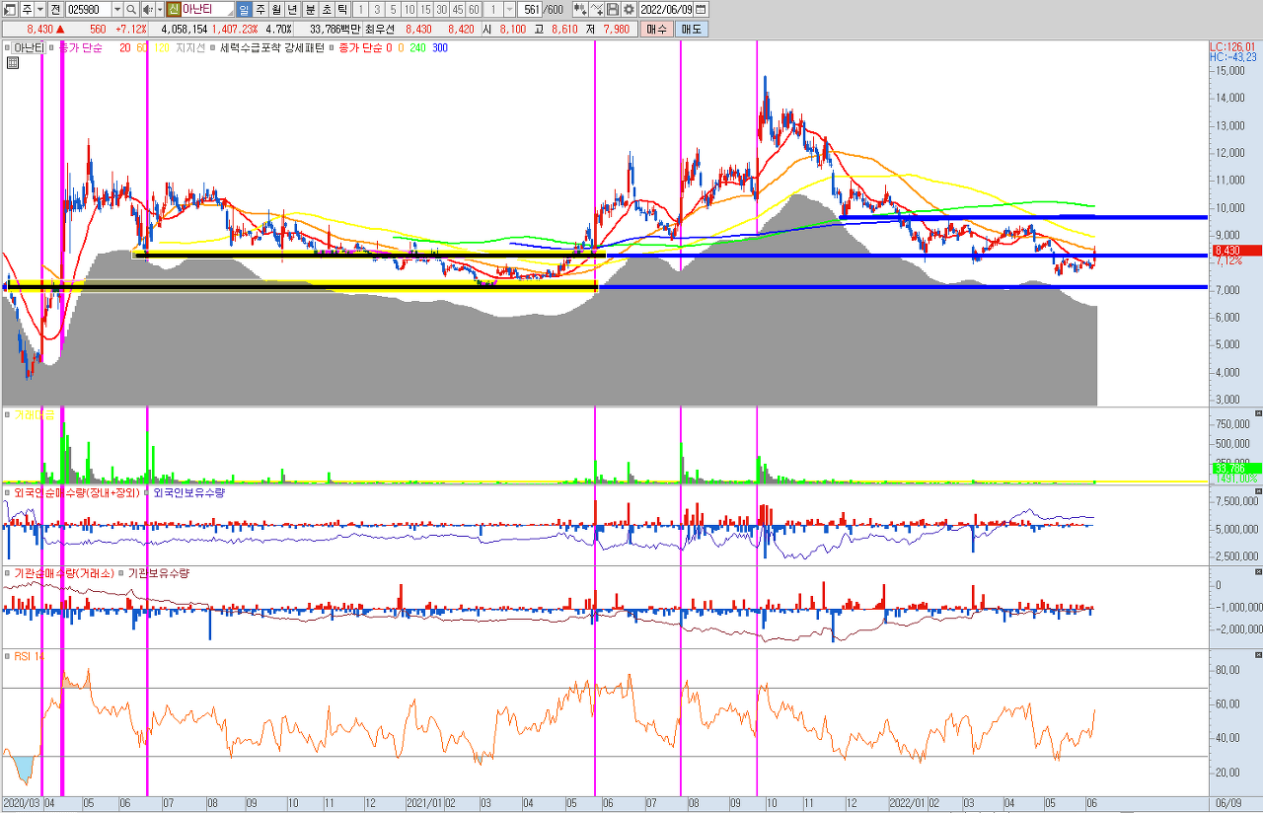
Task: Open dropdown arrow next to 주 selector
Action: coord(39,9)
